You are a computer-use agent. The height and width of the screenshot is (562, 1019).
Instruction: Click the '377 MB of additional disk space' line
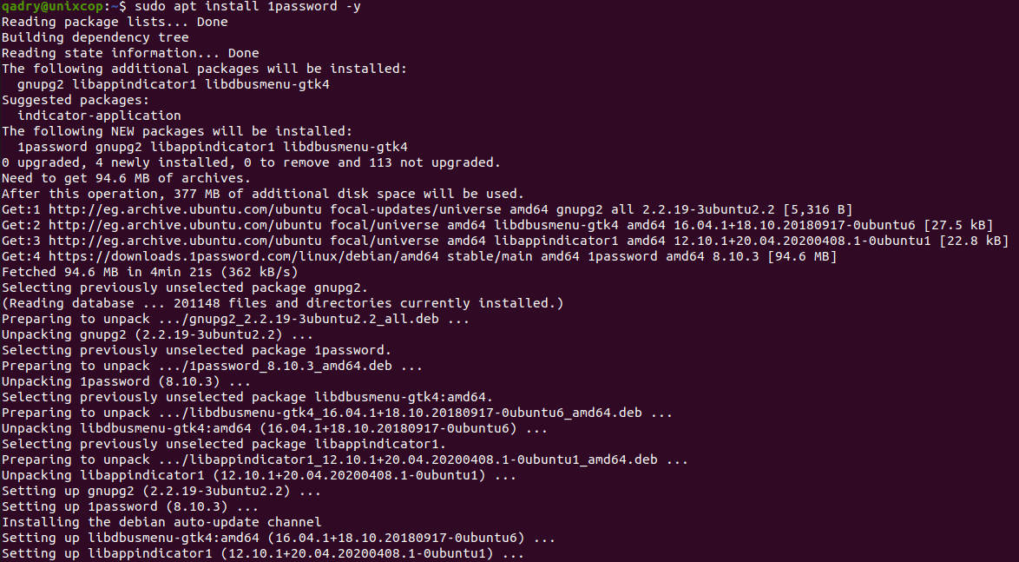click(262, 194)
